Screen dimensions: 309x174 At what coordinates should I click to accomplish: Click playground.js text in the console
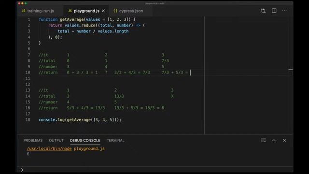point(89,148)
